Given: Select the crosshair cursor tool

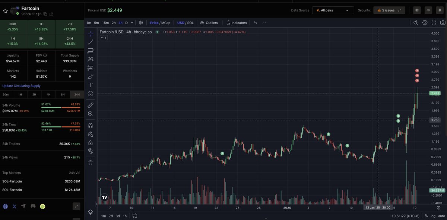Looking at the screenshot, I should [x=91, y=33].
